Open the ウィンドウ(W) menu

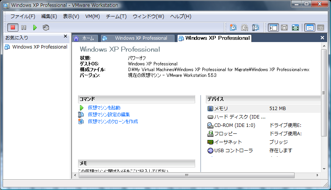point(148,16)
